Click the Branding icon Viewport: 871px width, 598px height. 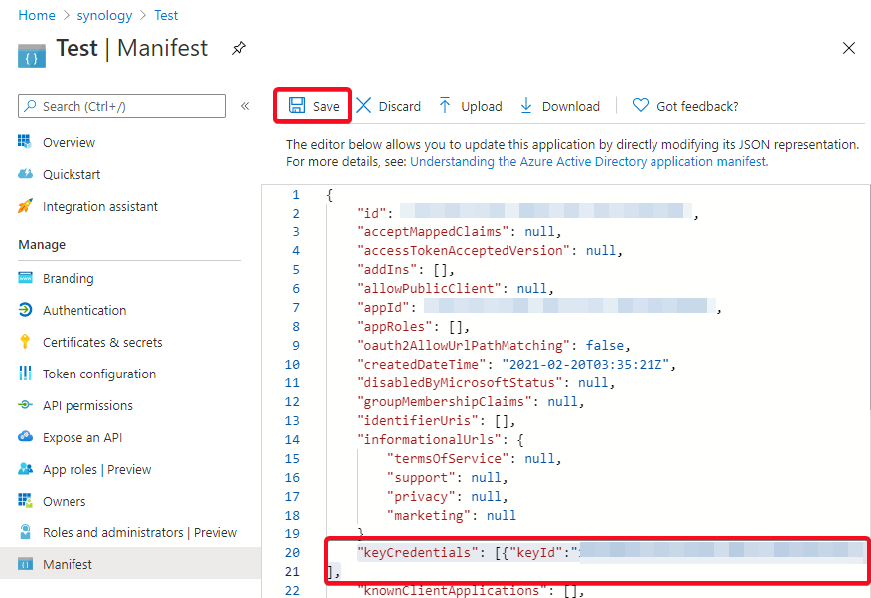[x=25, y=278]
